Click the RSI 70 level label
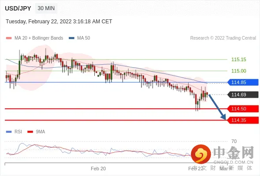This screenshot has height=176, width=260. coord(234,141)
